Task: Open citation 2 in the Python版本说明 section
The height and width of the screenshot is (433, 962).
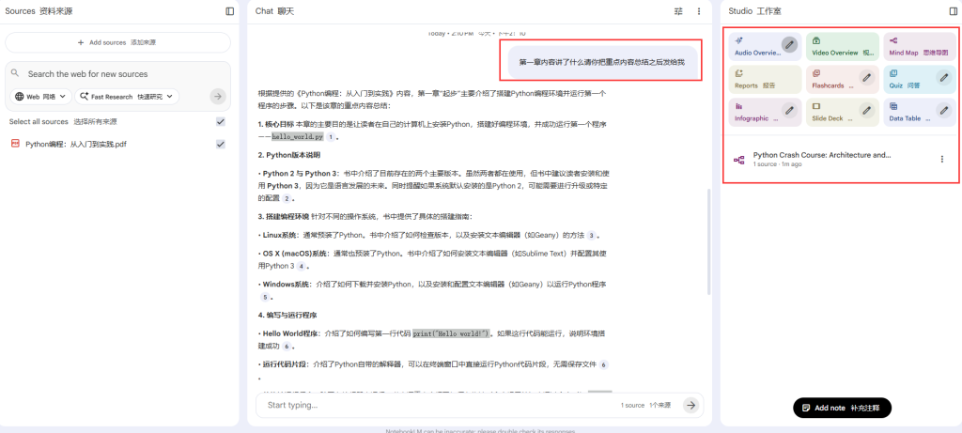Action: click(287, 198)
